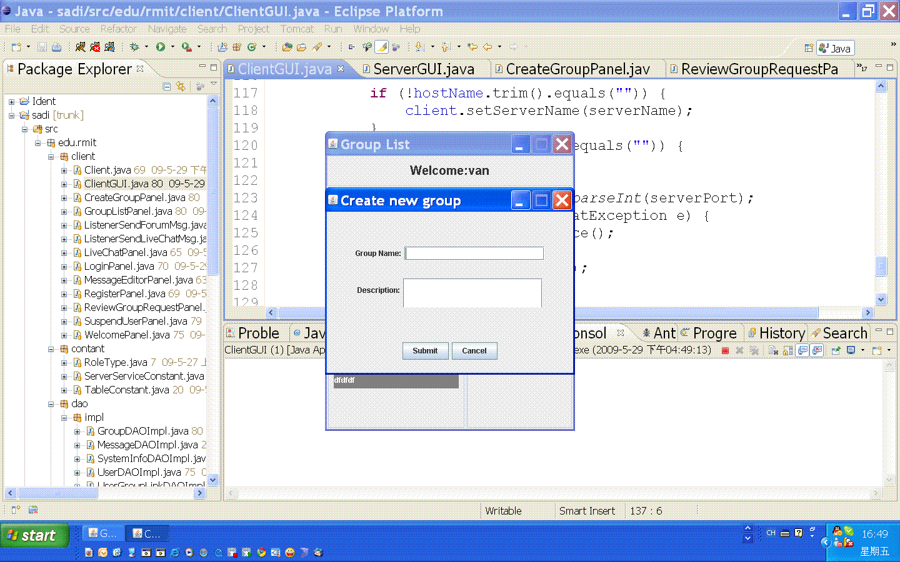900x562 pixels.
Task: Open the Tomcat menu
Action: pos(297,29)
